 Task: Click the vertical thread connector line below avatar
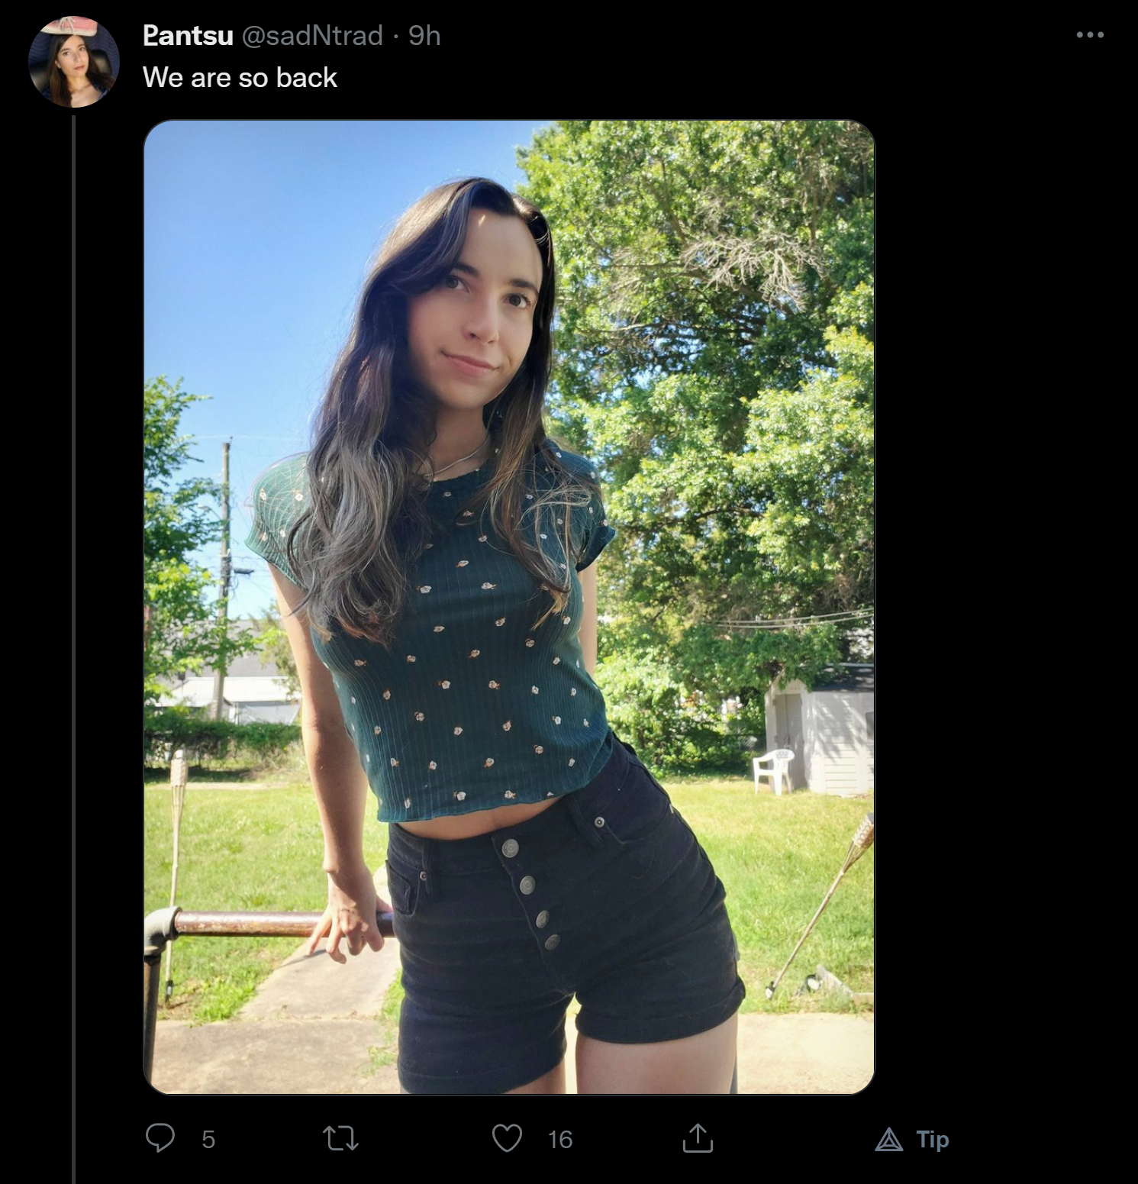tap(74, 649)
